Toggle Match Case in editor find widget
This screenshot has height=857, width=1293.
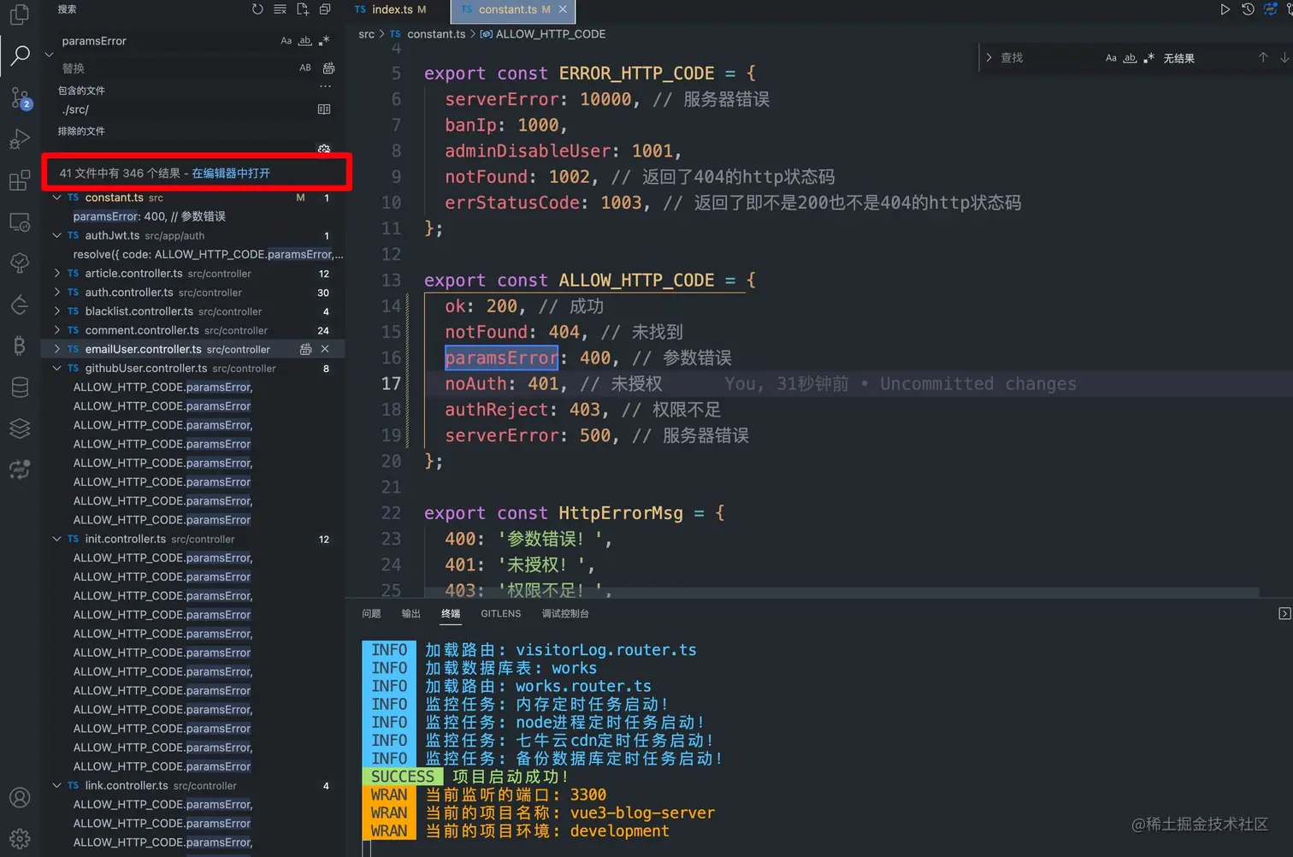click(x=1111, y=57)
